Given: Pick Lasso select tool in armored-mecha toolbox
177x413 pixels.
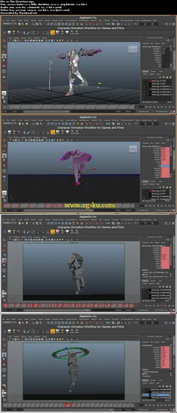Looking at the screenshot, I should click(4, 46).
